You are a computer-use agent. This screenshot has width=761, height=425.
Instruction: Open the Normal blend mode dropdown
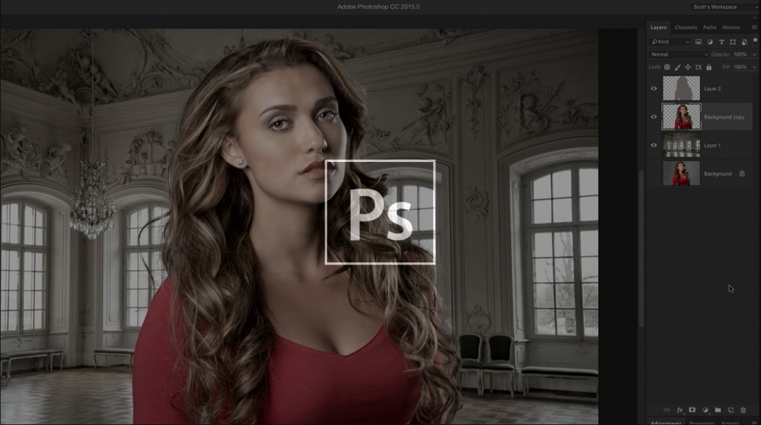coord(679,55)
